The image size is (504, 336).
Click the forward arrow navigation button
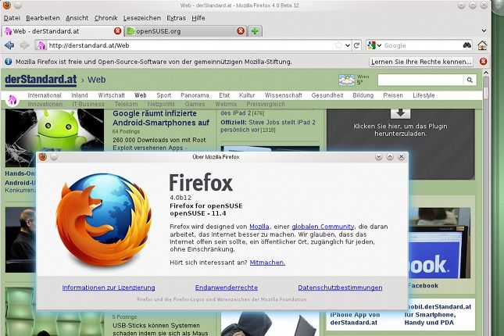pyautogui.click(x=24, y=45)
